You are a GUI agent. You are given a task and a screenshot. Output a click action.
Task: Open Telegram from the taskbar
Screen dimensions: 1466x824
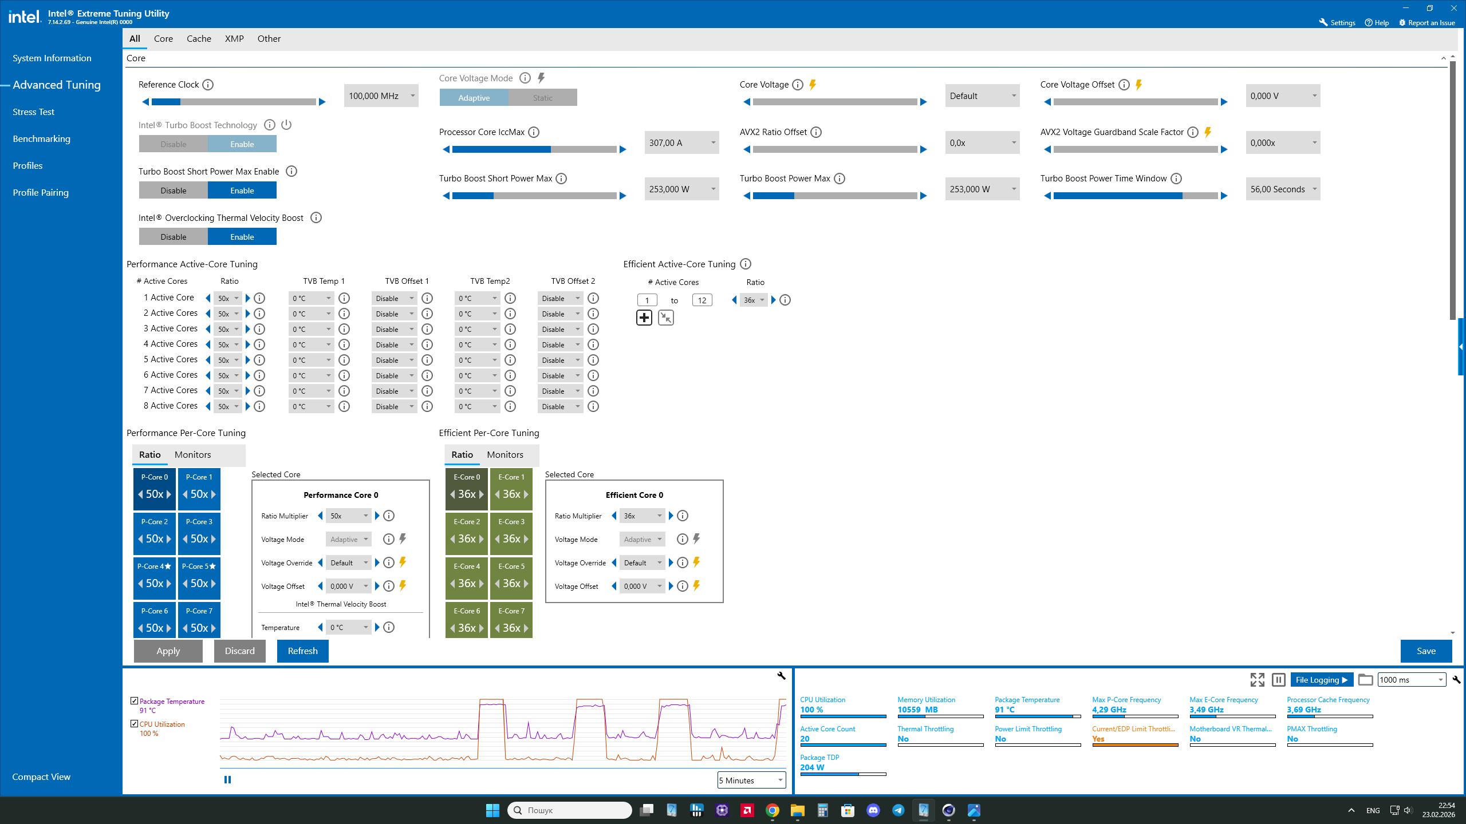pyautogui.click(x=898, y=810)
